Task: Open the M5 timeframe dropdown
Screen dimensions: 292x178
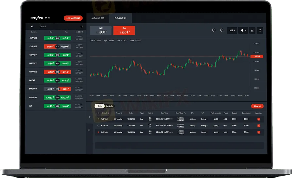Action: pyautogui.click(x=232, y=30)
